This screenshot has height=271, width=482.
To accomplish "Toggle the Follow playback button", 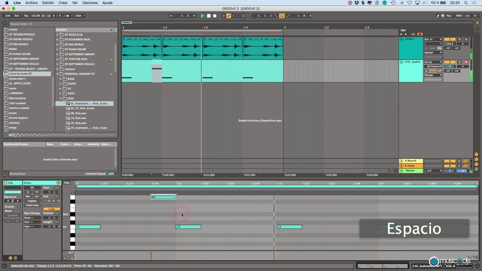I will [x=172, y=16].
